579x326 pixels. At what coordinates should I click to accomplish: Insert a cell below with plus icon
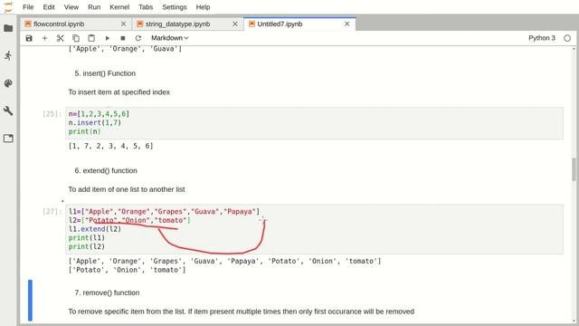point(44,38)
